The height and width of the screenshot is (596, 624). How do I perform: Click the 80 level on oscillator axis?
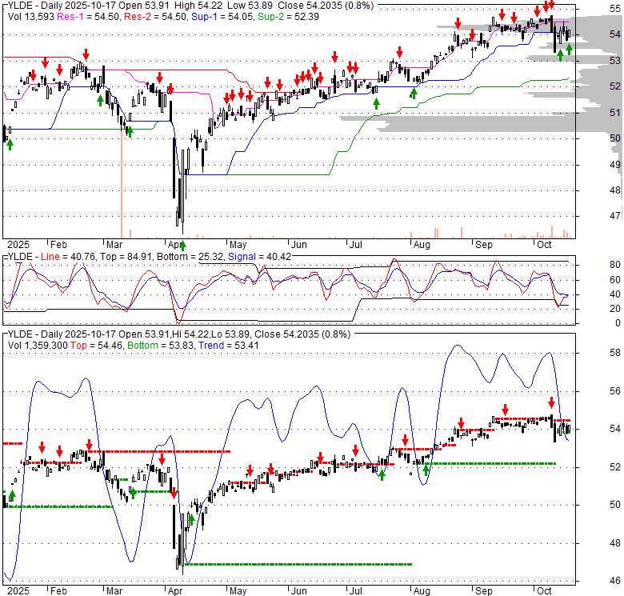pyautogui.click(x=615, y=265)
